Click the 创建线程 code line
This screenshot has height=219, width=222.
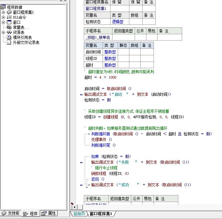(134, 117)
